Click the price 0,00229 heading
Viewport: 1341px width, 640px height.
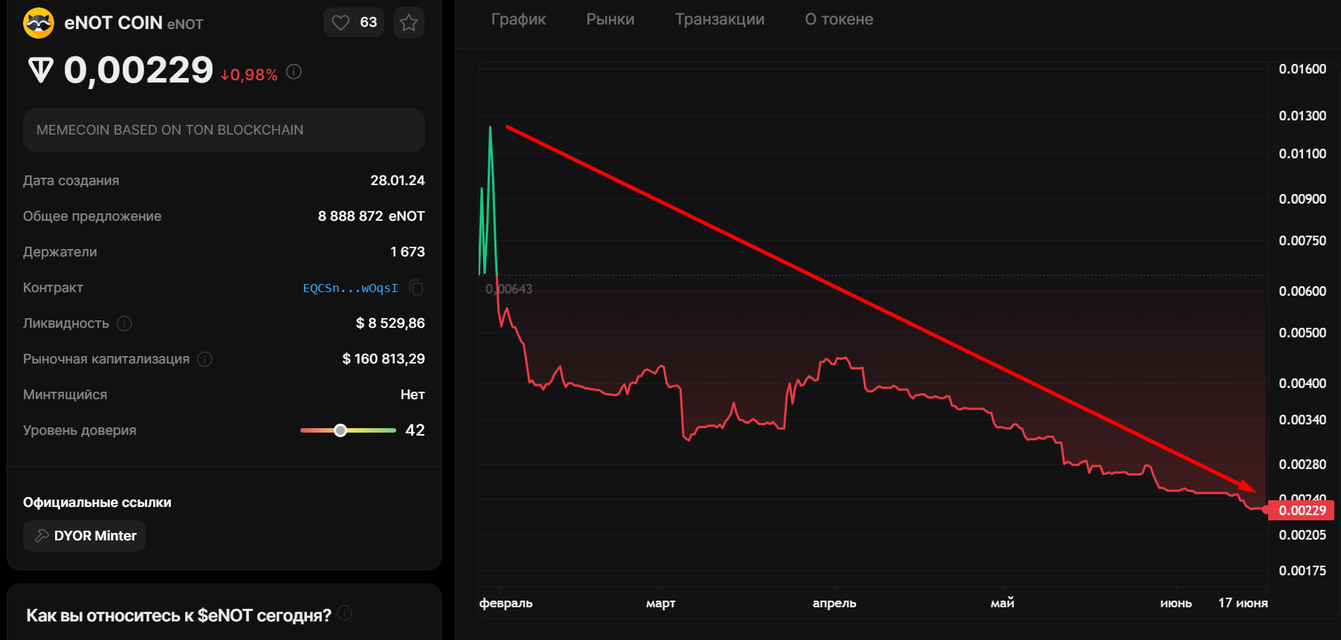click(x=138, y=71)
